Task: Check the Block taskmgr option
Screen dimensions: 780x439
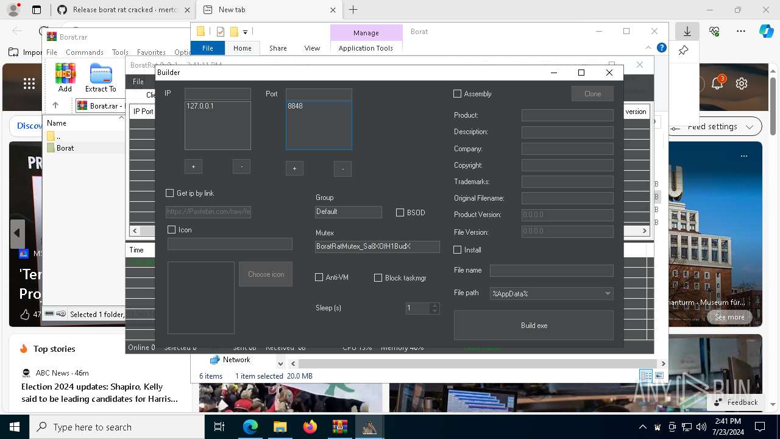Action: [378, 278]
